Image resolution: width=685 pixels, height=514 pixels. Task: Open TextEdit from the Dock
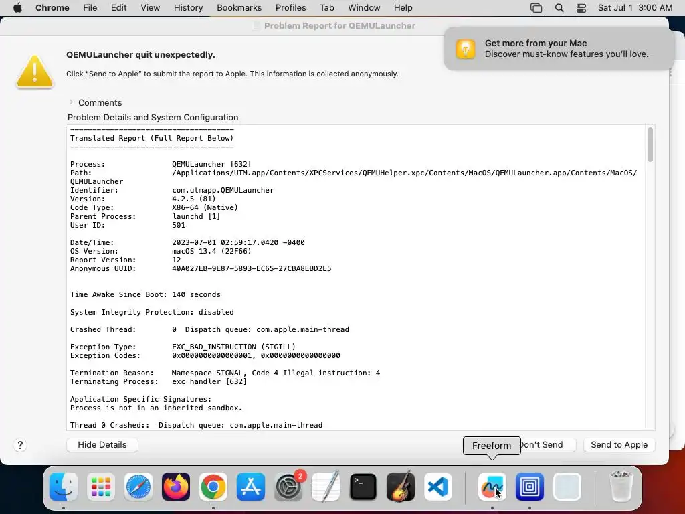tap(326, 487)
